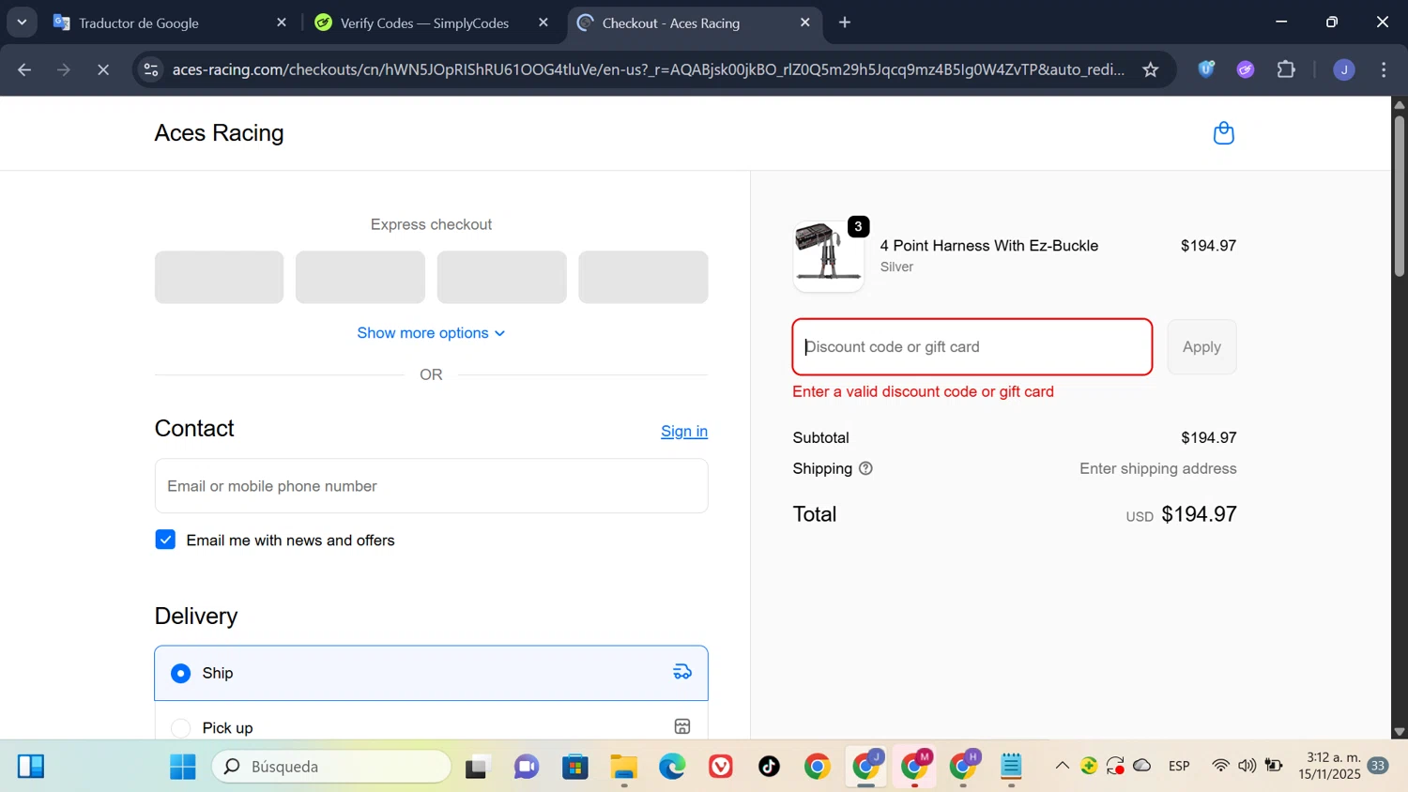Open Notepad app from the taskbar

[x=1011, y=767]
